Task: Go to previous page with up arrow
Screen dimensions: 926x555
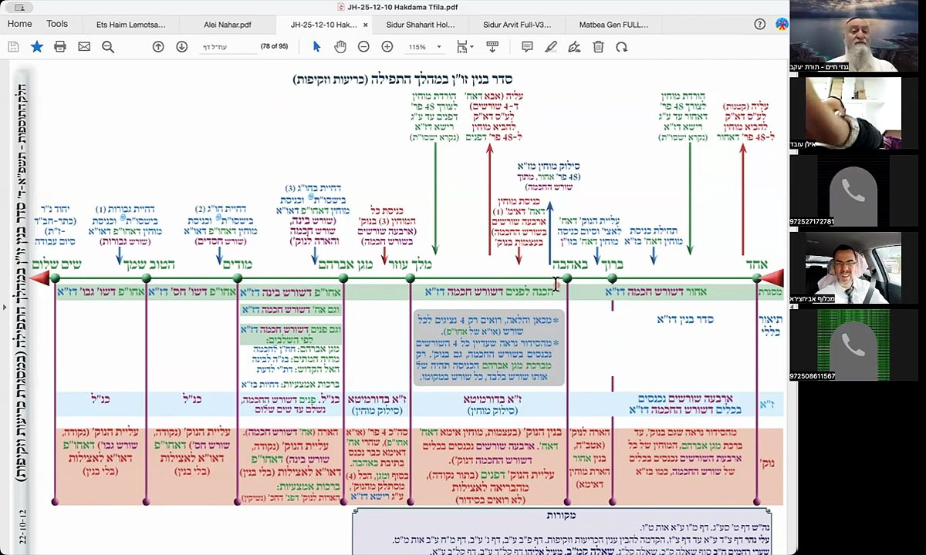Action: pyautogui.click(x=158, y=47)
